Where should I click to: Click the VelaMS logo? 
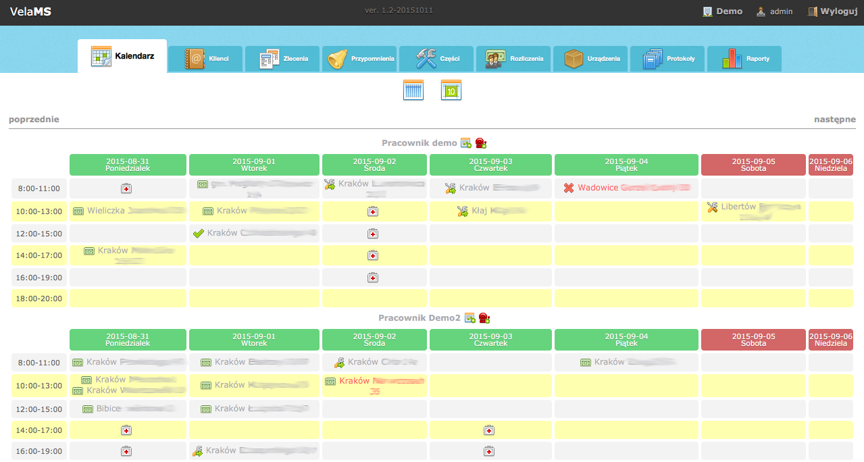click(30, 11)
